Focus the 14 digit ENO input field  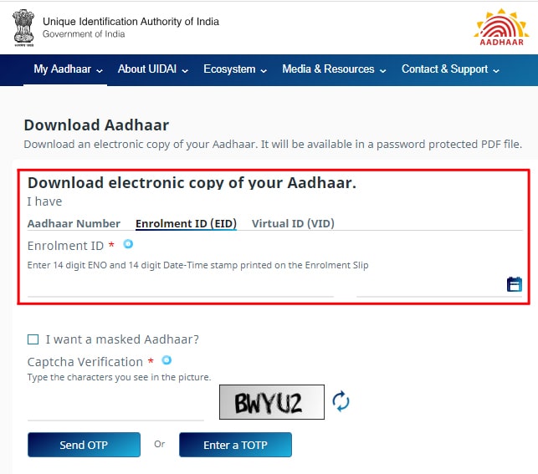click(181, 288)
